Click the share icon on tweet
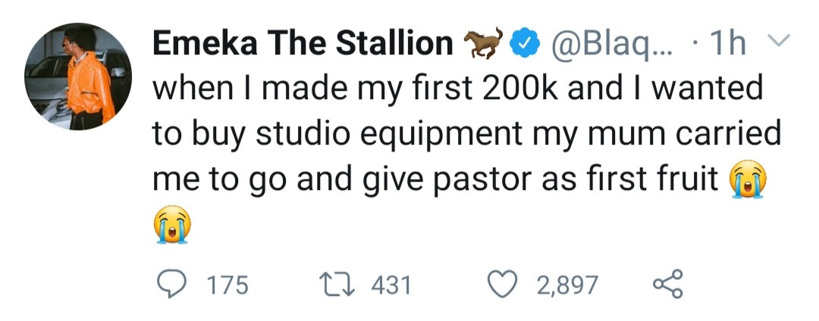The height and width of the screenshot is (321, 819). [x=668, y=285]
